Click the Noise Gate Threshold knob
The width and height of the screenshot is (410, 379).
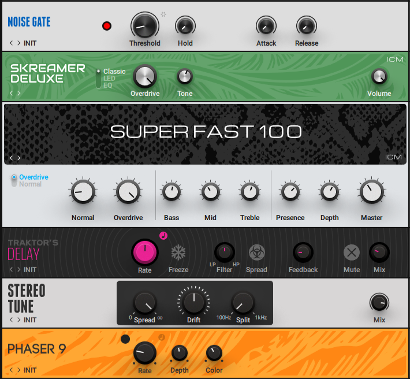(144, 25)
